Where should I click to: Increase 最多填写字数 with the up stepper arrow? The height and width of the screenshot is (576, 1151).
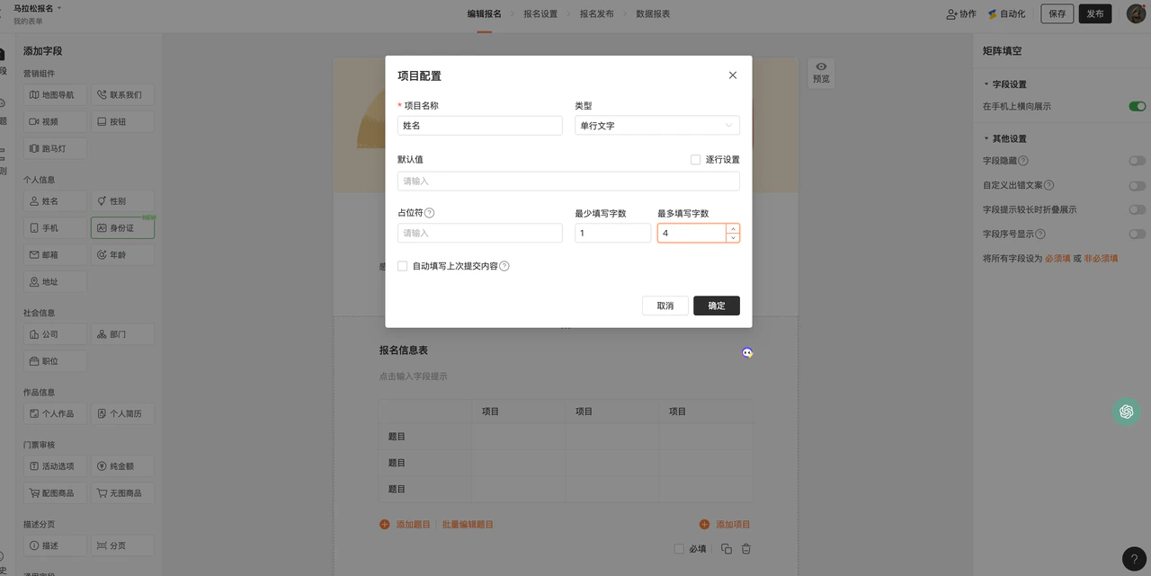pyautogui.click(x=733, y=228)
